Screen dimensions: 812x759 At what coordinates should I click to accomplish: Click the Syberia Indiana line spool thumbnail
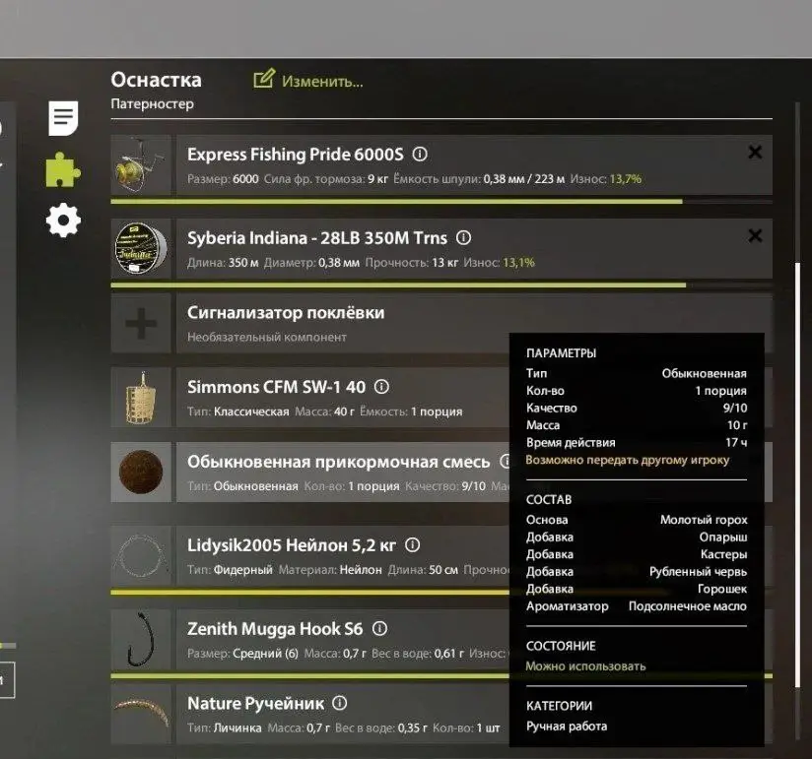click(x=141, y=249)
